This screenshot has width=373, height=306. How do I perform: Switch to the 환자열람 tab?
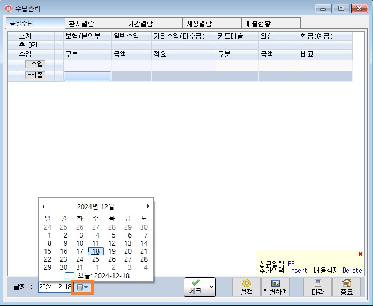(x=94, y=24)
